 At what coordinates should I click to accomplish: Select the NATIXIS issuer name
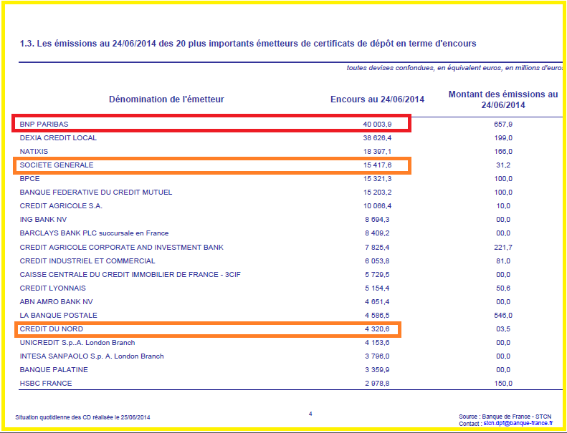34,152
